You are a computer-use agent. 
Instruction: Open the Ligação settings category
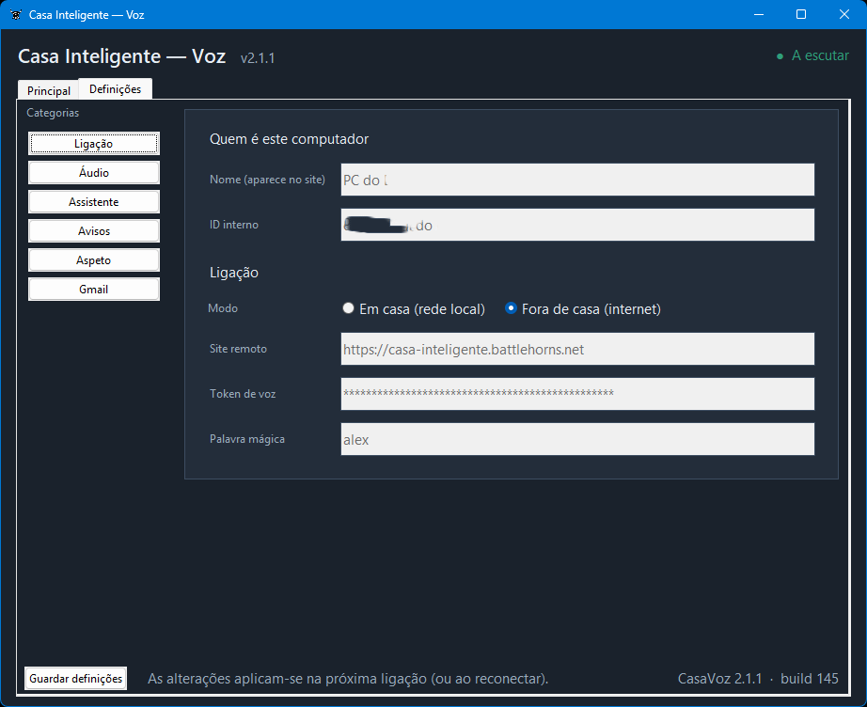94,144
